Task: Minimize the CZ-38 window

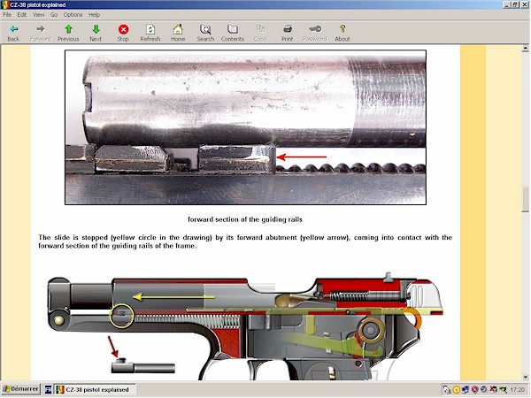Action: (x=507, y=4)
